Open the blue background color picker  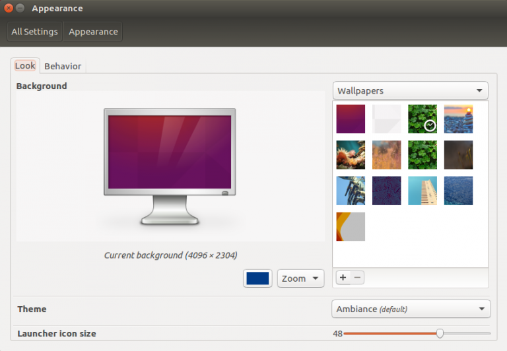tap(257, 278)
